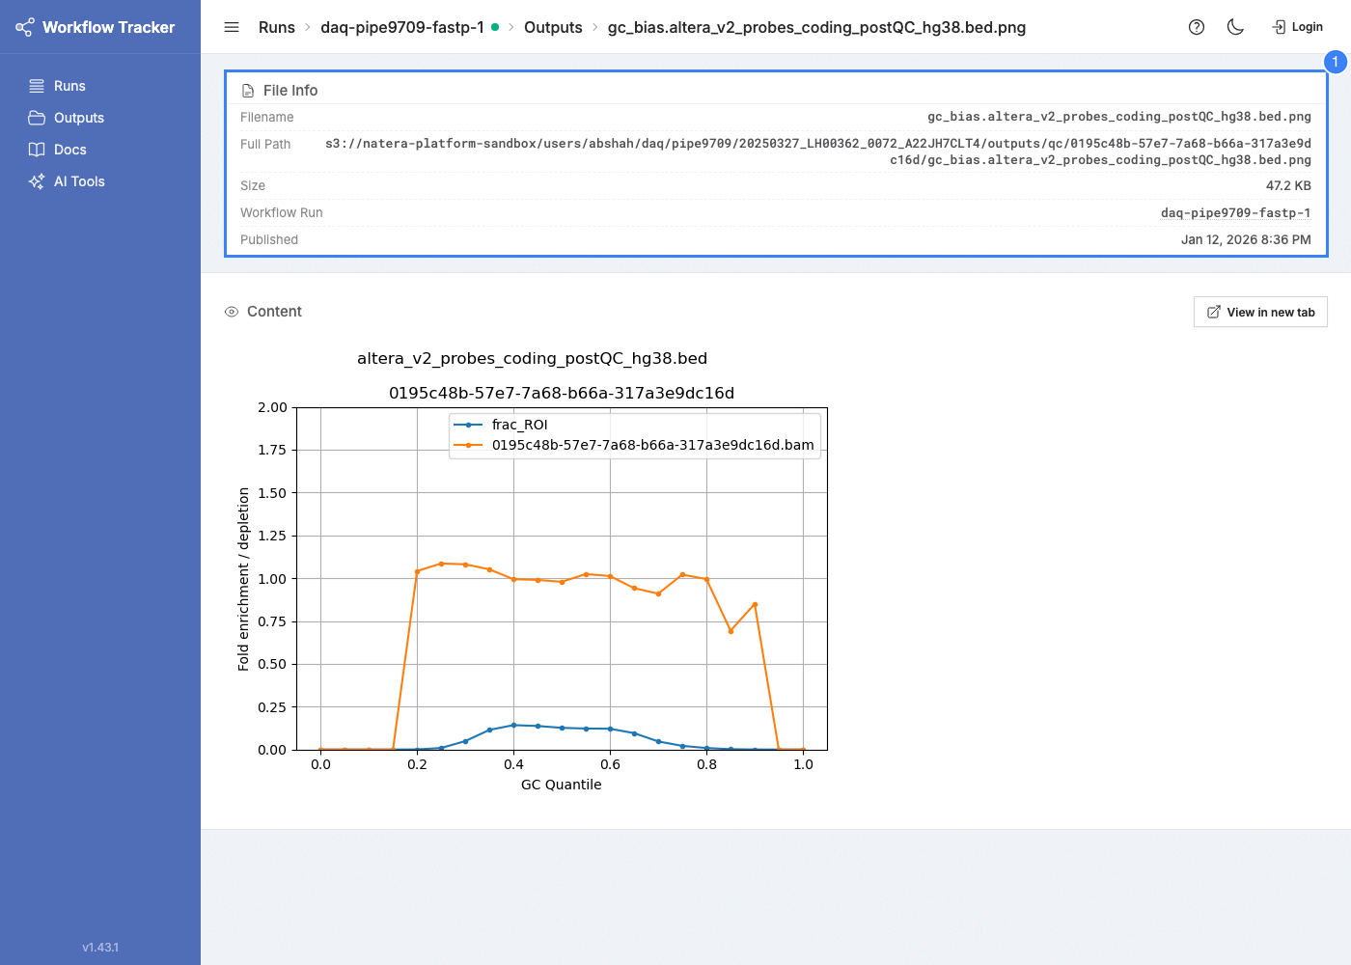Open Outputs breadcrumb link
The width and height of the screenshot is (1351, 965).
[x=553, y=27]
